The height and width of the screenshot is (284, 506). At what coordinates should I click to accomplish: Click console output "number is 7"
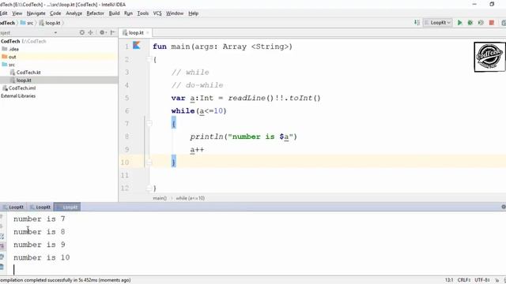pos(39,219)
